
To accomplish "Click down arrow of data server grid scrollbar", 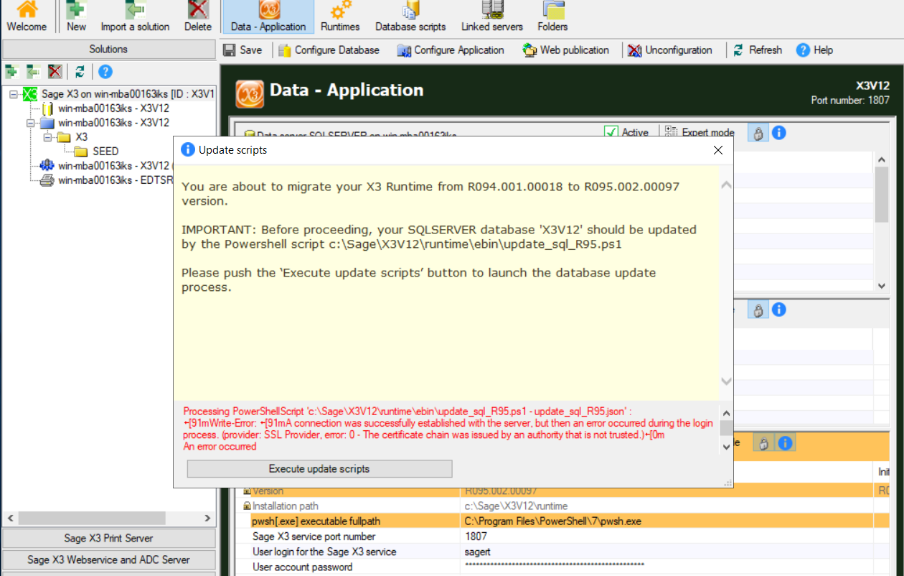I will (882, 285).
